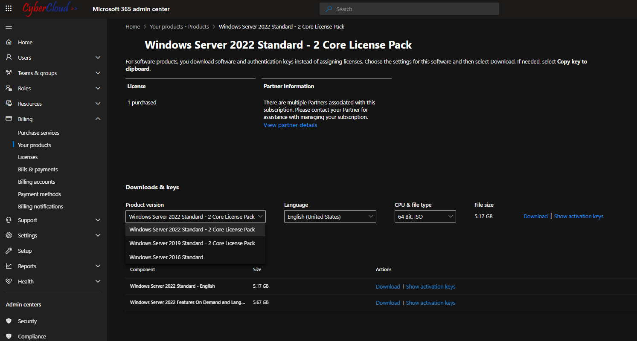This screenshot has height=341, width=637.
Task: Click the Admin centers heading
Action: [23, 304]
